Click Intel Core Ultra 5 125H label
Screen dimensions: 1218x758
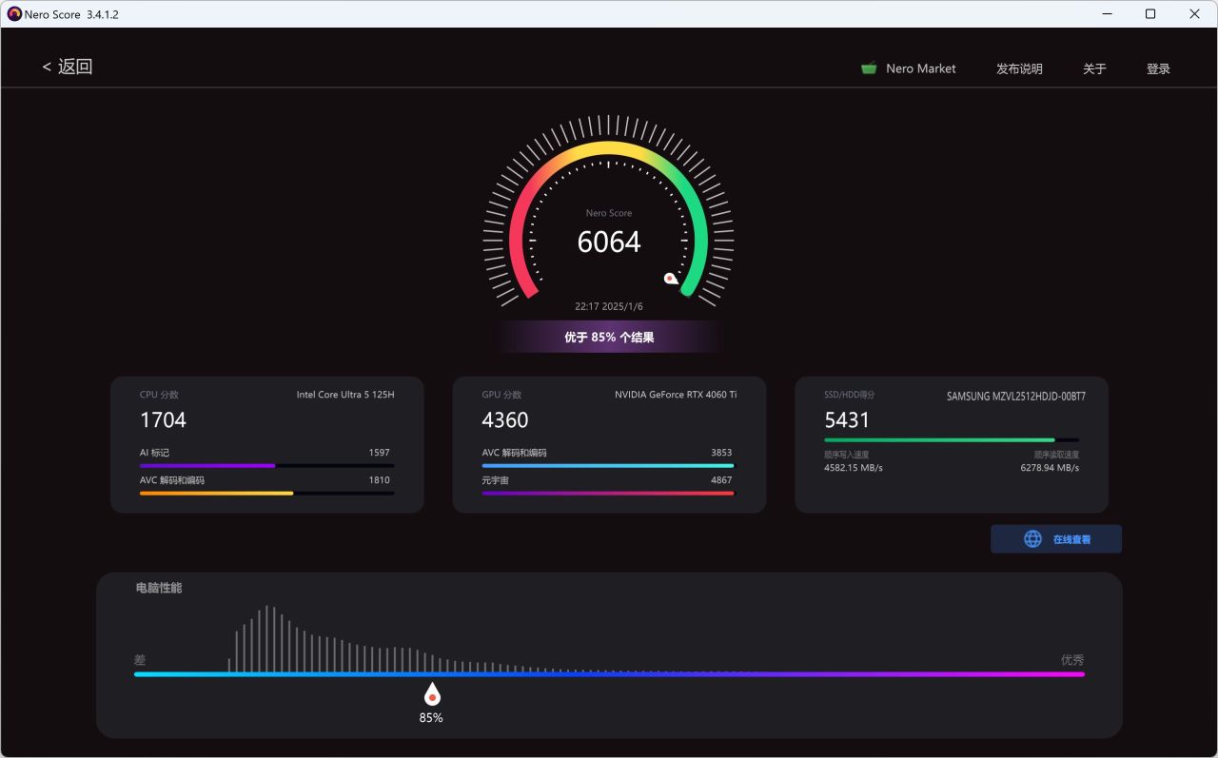coord(345,395)
